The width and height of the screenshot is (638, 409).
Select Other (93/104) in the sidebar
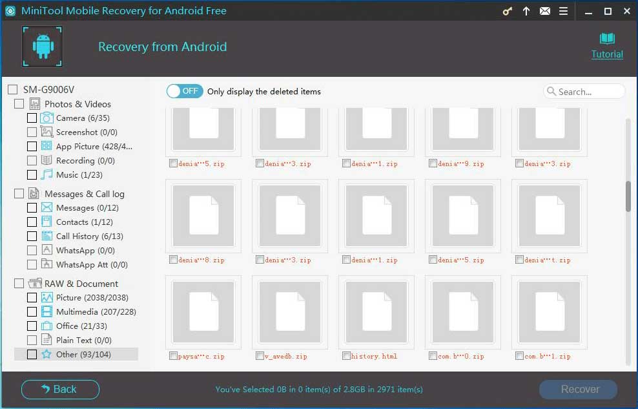[84, 354]
